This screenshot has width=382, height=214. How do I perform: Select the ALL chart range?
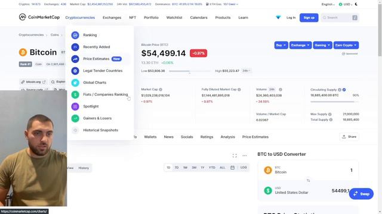click(223, 168)
